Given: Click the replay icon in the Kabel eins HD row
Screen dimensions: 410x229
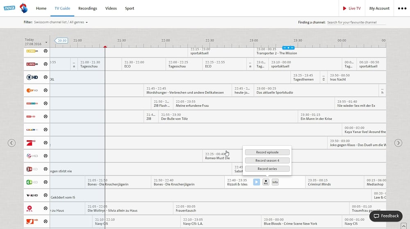Looking at the screenshot, I should (x=46, y=222).
